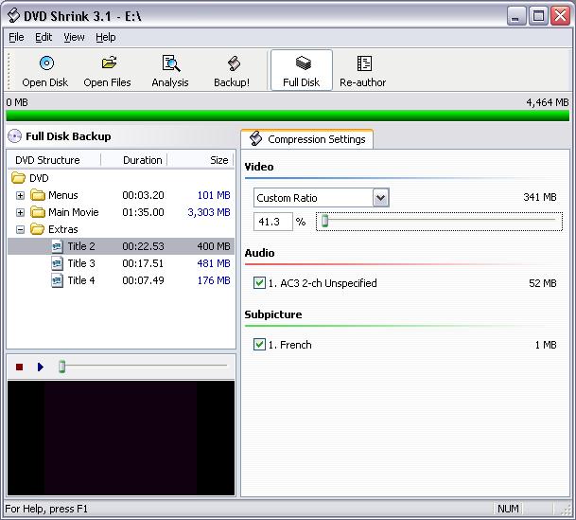This screenshot has width=576, height=520.
Task: Uncheck AC3 2-ch Unspecified audio stream
Action: coord(259,283)
